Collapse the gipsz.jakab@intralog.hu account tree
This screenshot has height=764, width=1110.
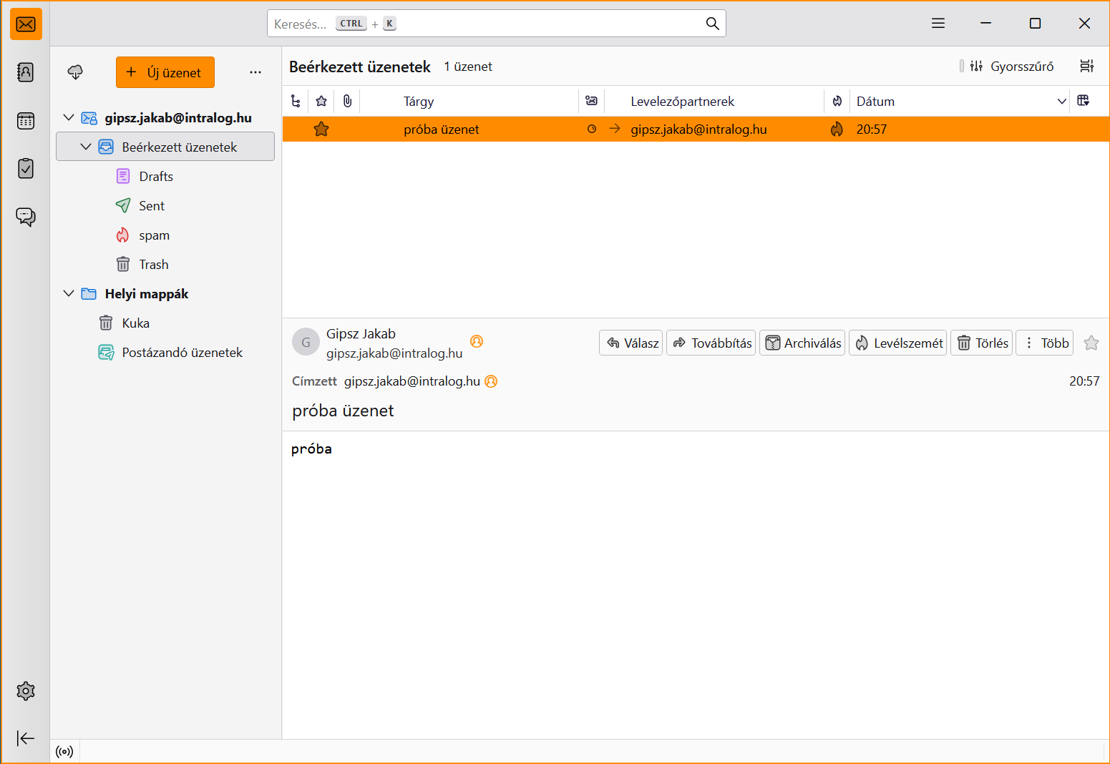[69, 118]
